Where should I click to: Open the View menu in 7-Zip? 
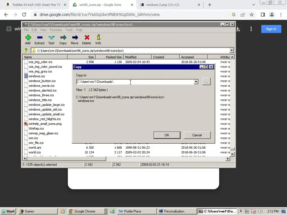click(43, 30)
